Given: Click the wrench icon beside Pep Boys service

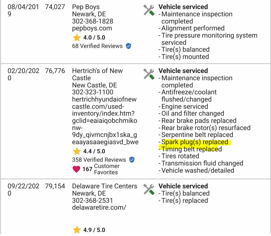Looking at the screenshot, I should 149,10.
